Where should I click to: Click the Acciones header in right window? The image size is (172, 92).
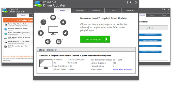150,28
